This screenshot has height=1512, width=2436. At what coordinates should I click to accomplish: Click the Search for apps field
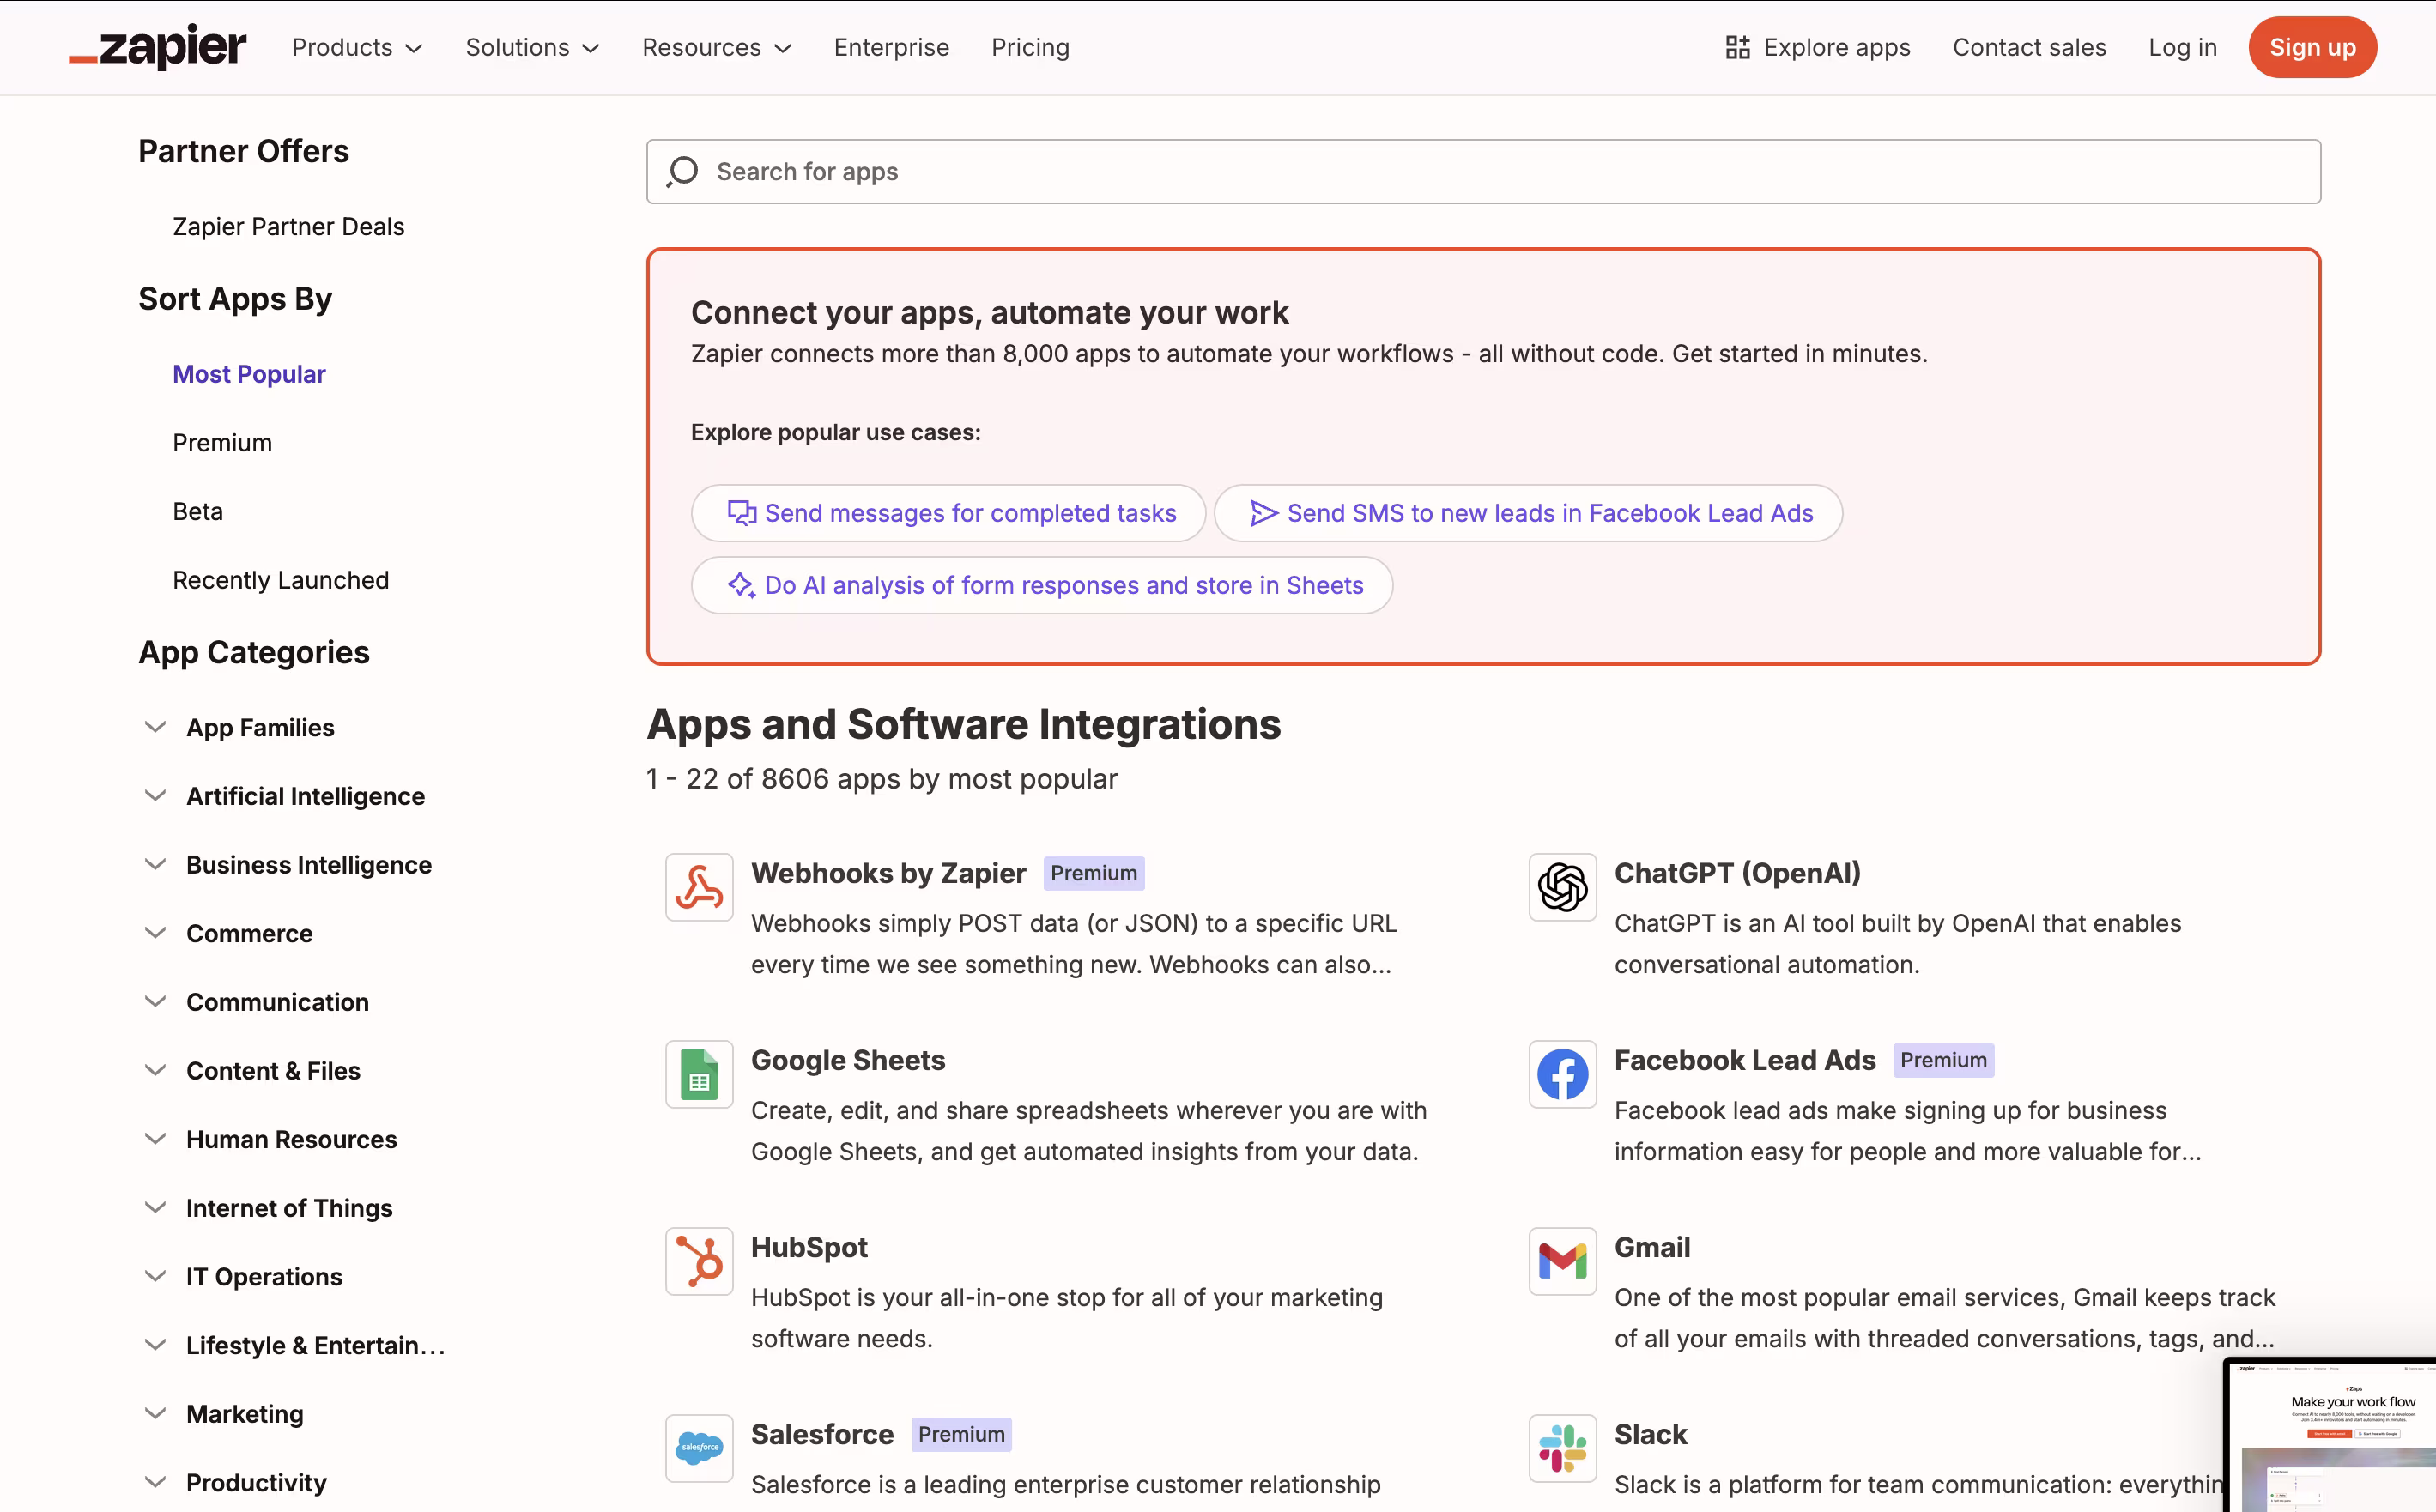tap(1483, 172)
